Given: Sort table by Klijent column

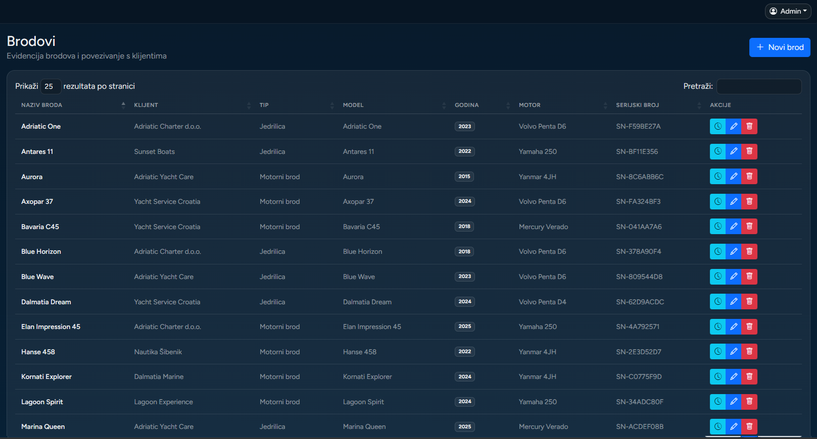Looking at the screenshot, I should coord(191,105).
